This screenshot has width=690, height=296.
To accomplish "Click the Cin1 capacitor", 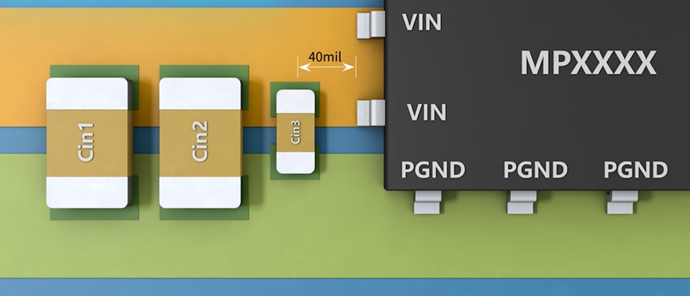I will point(89,143).
